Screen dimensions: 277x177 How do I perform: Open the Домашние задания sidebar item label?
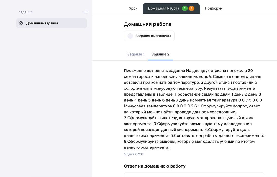(42, 23)
